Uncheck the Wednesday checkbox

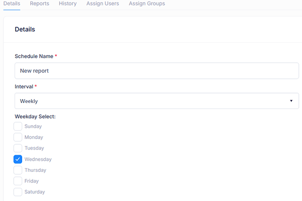[x=18, y=159]
